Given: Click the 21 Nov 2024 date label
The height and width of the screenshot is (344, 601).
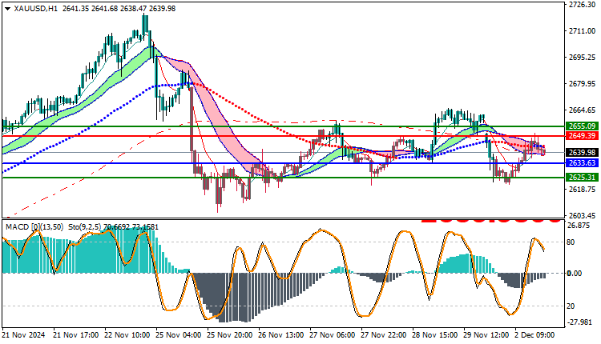Looking at the screenshot, I should (23, 335).
